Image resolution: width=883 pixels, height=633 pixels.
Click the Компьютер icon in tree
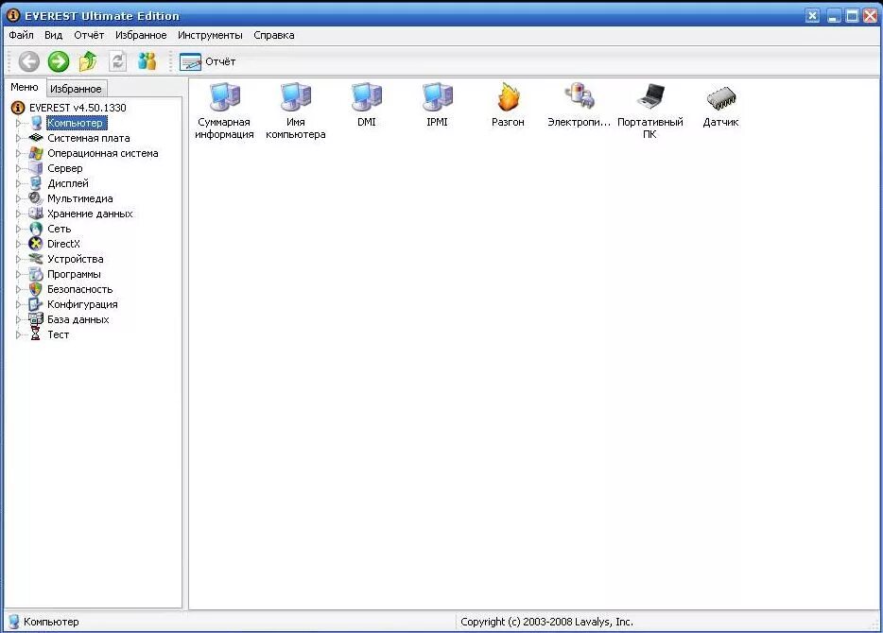pyautogui.click(x=36, y=123)
